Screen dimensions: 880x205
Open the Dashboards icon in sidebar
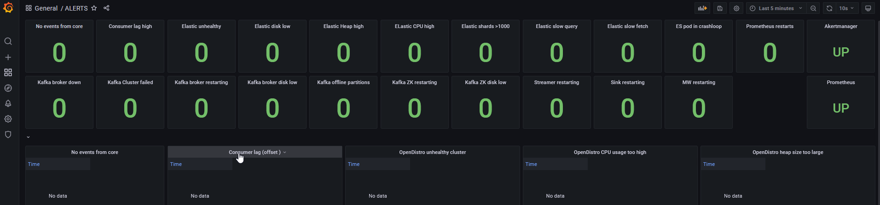click(x=8, y=73)
